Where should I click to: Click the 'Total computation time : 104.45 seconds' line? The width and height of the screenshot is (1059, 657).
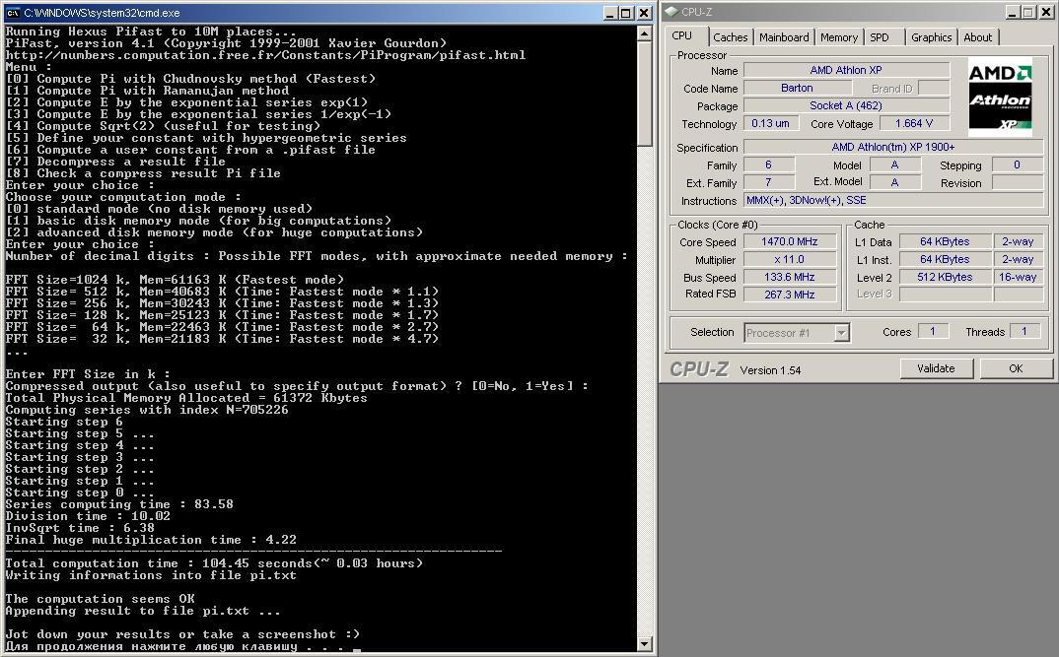pos(214,563)
